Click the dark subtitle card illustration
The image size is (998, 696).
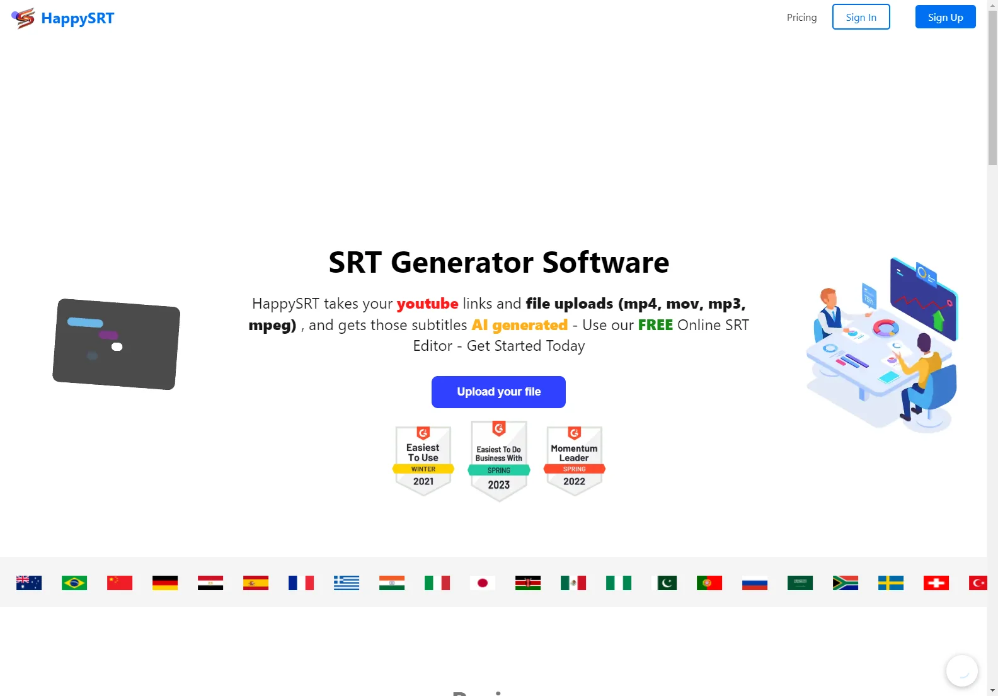click(117, 344)
